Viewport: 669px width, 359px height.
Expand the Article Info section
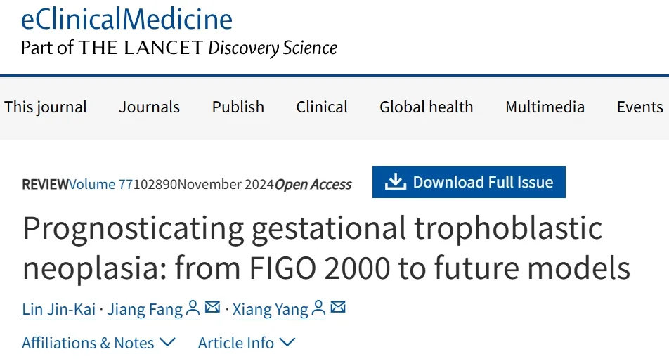point(247,343)
